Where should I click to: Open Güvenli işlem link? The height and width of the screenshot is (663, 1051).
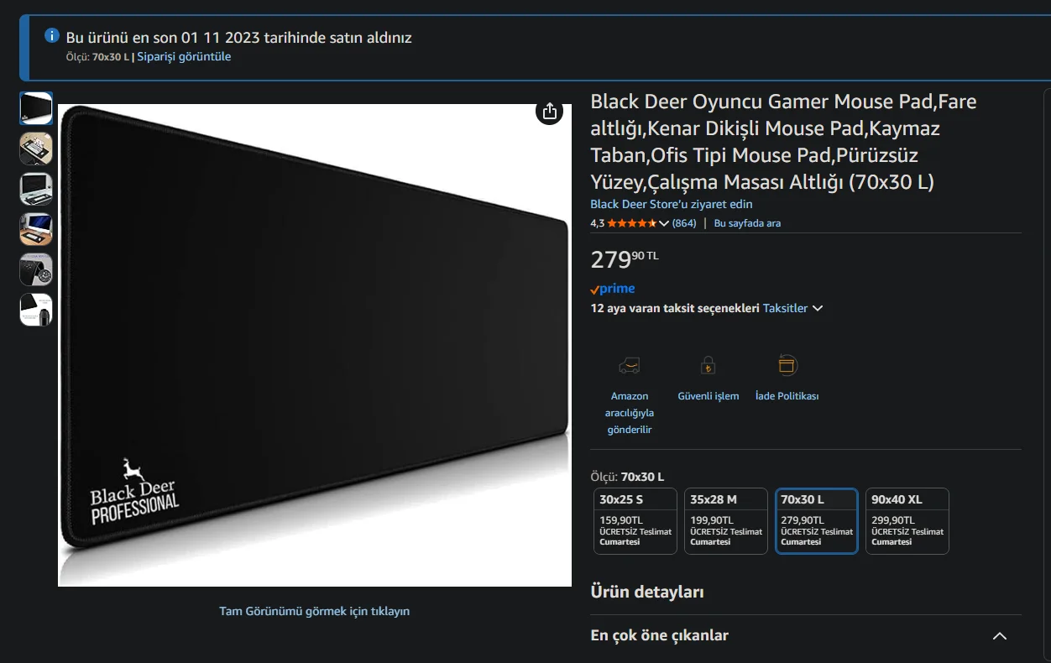[709, 396]
